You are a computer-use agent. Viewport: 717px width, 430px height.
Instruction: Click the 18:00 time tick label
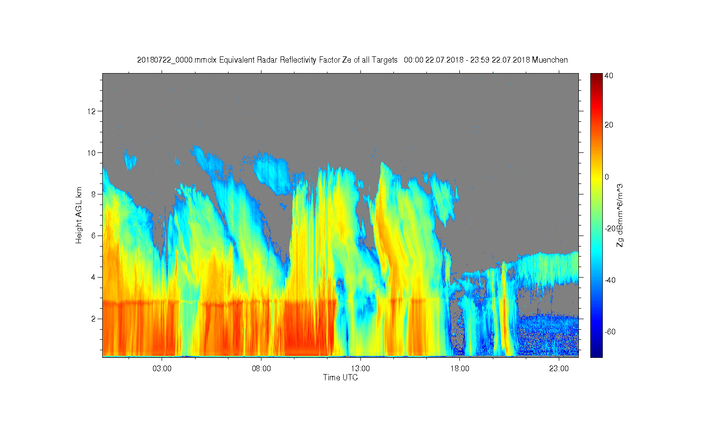pyautogui.click(x=460, y=369)
